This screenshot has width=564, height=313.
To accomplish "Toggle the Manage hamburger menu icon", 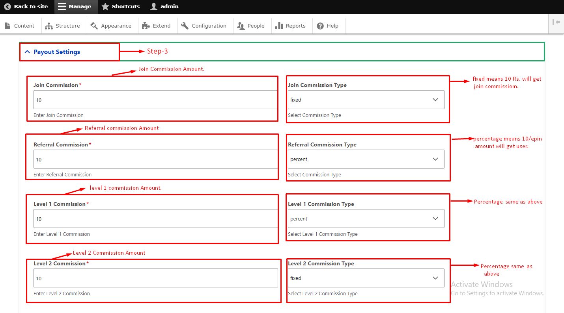I will [62, 7].
